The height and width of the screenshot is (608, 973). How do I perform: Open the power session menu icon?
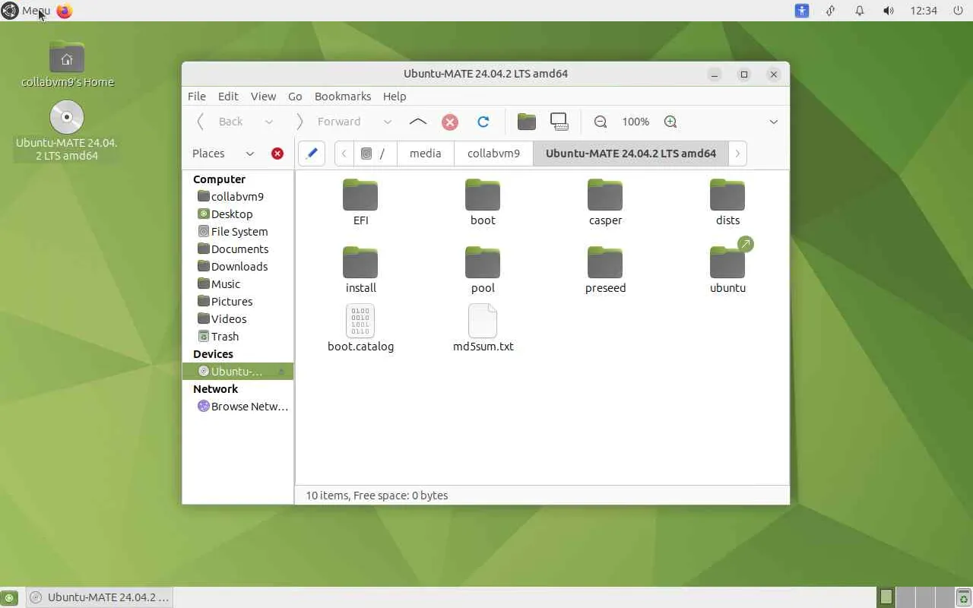[x=958, y=11]
